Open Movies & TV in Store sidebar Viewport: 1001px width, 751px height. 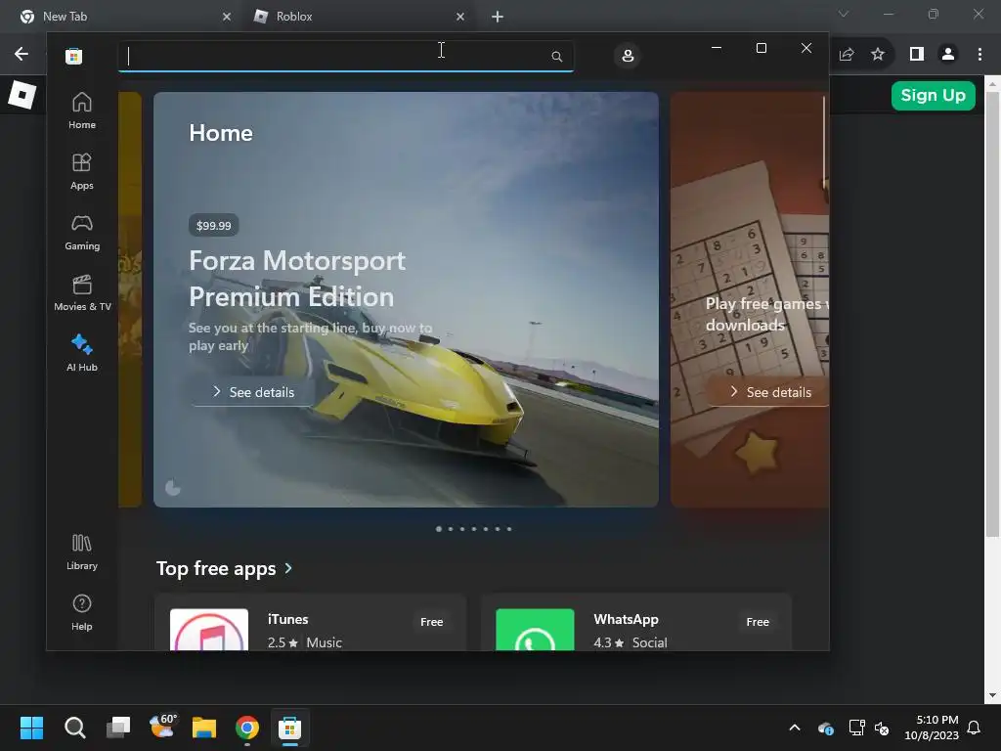pyautogui.click(x=82, y=292)
